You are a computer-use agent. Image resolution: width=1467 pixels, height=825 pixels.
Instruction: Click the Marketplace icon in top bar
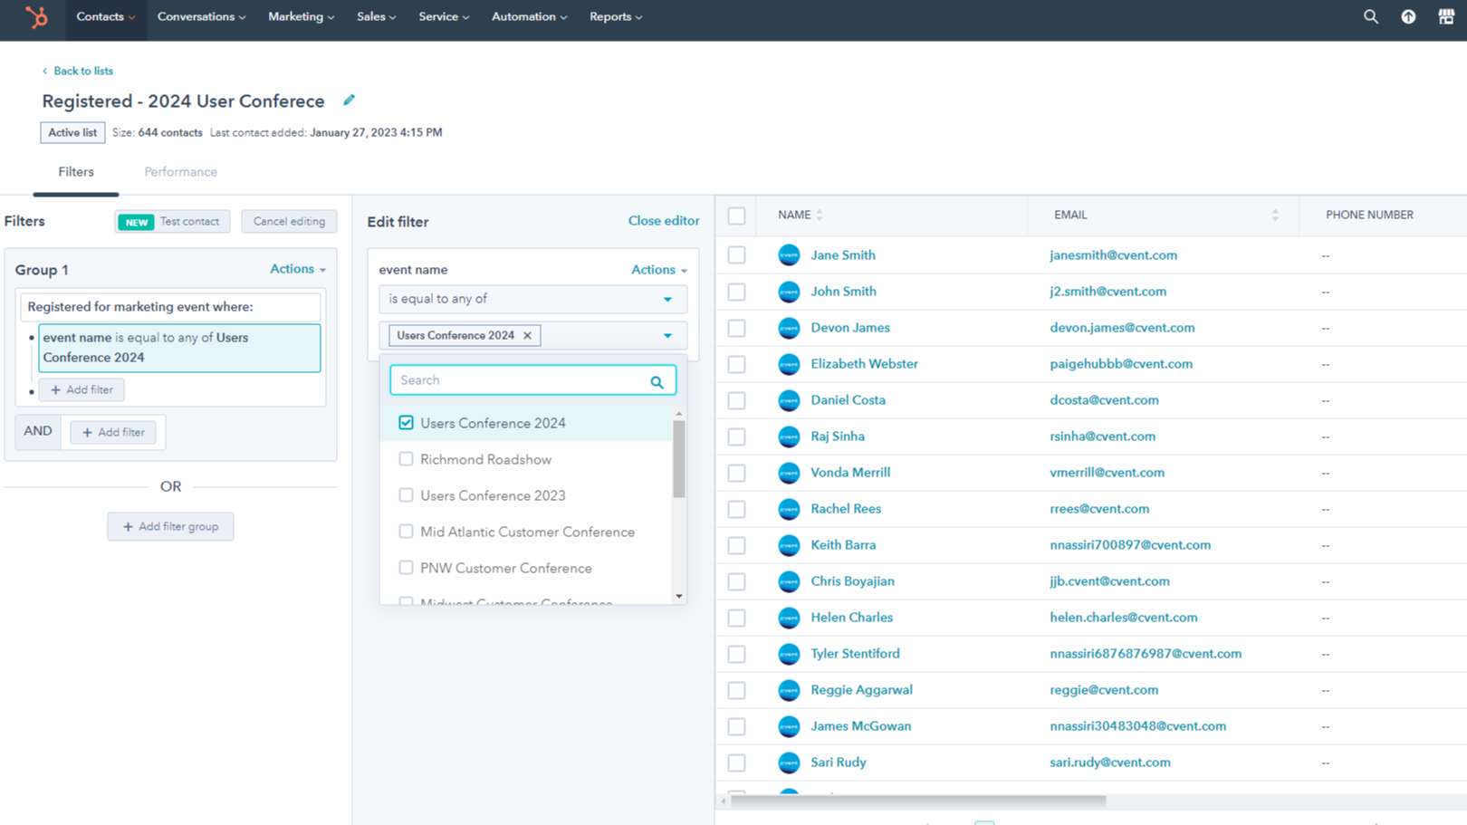(x=1446, y=16)
